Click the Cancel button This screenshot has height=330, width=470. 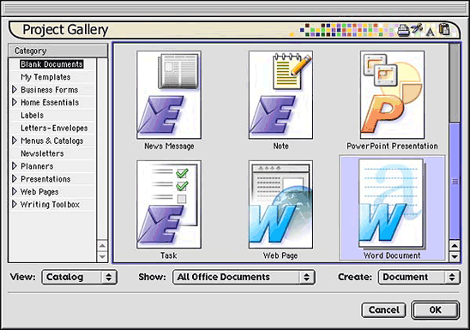[x=383, y=310]
